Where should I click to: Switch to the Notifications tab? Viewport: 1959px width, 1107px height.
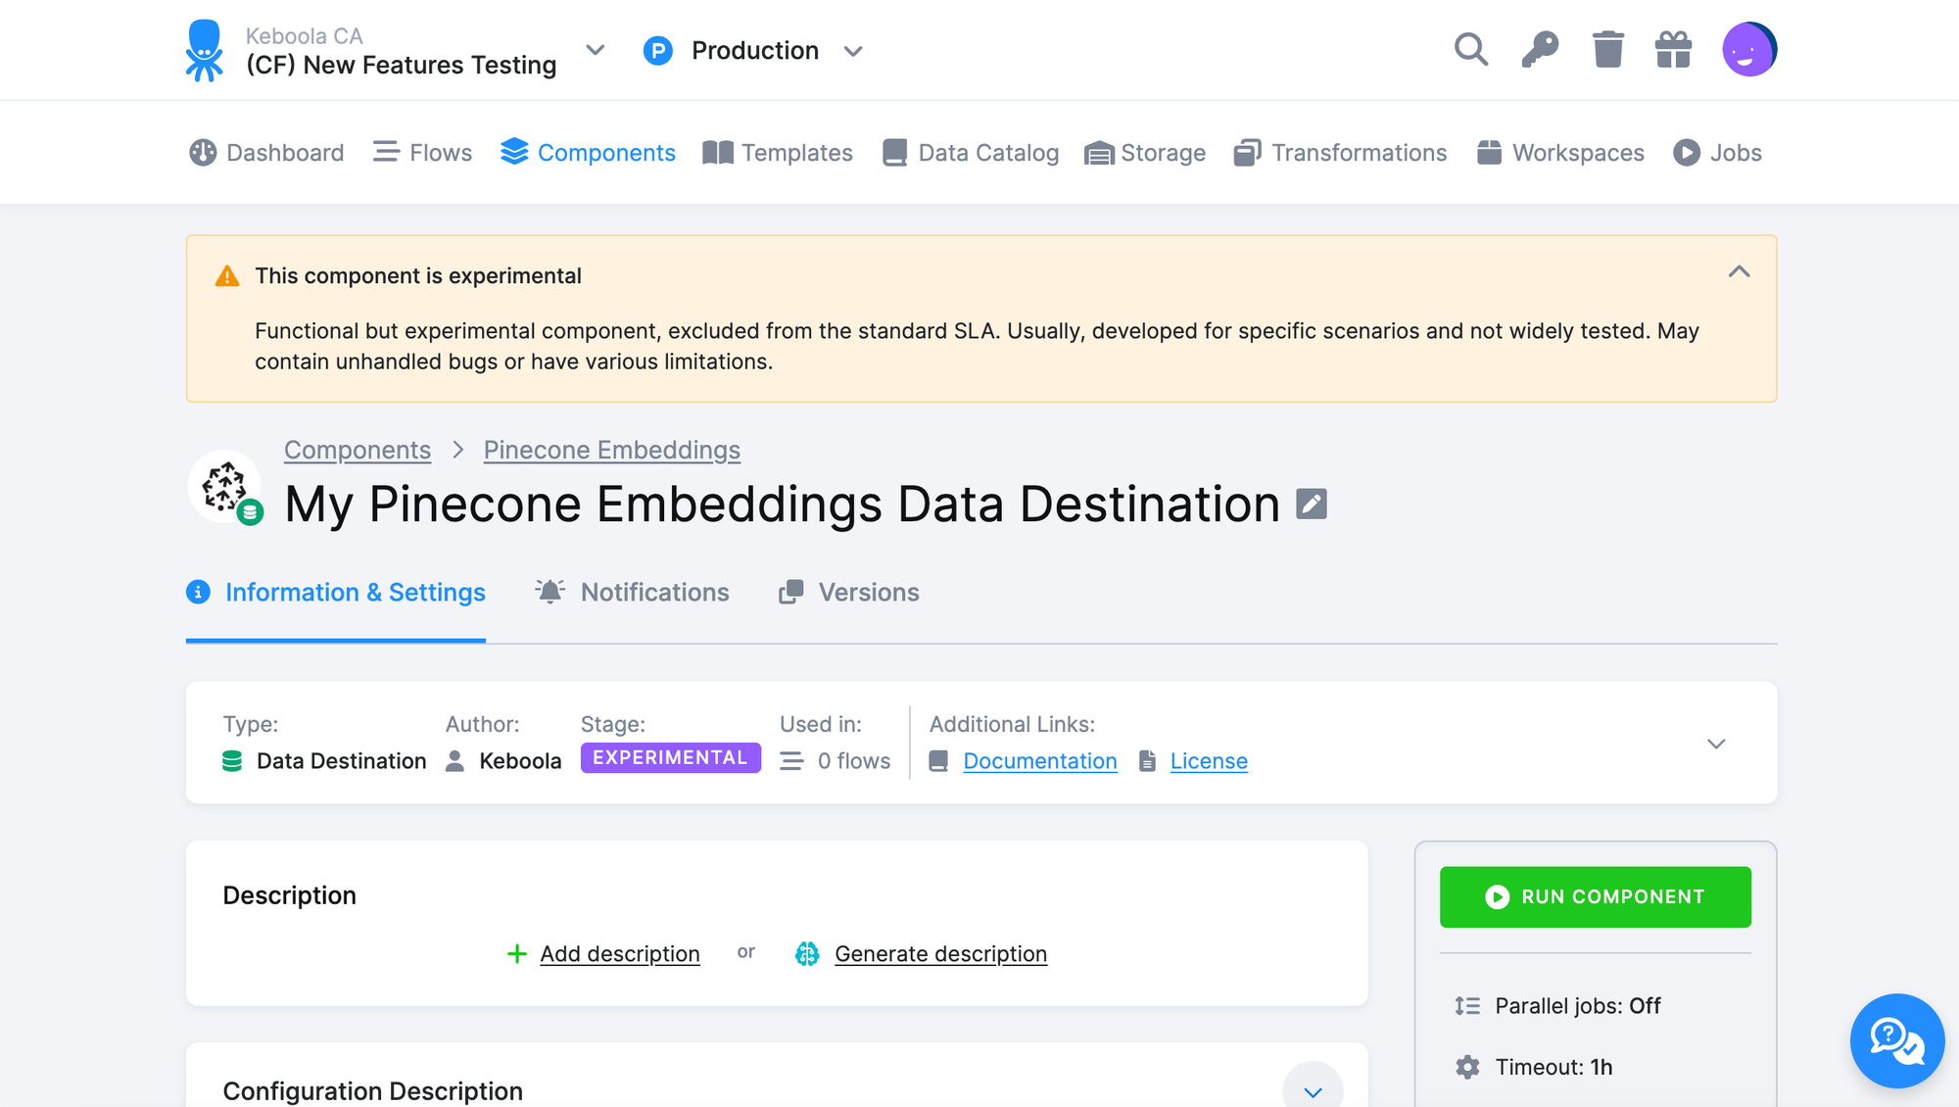(632, 593)
